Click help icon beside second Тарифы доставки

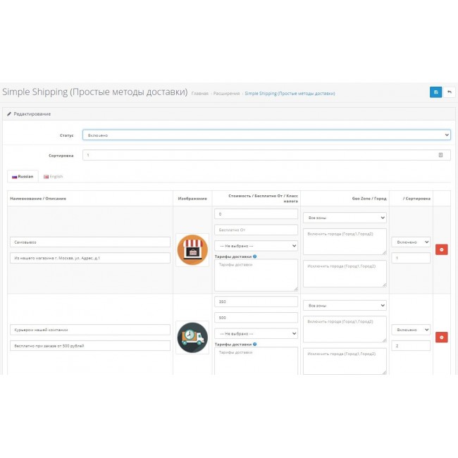(x=254, y=345)
